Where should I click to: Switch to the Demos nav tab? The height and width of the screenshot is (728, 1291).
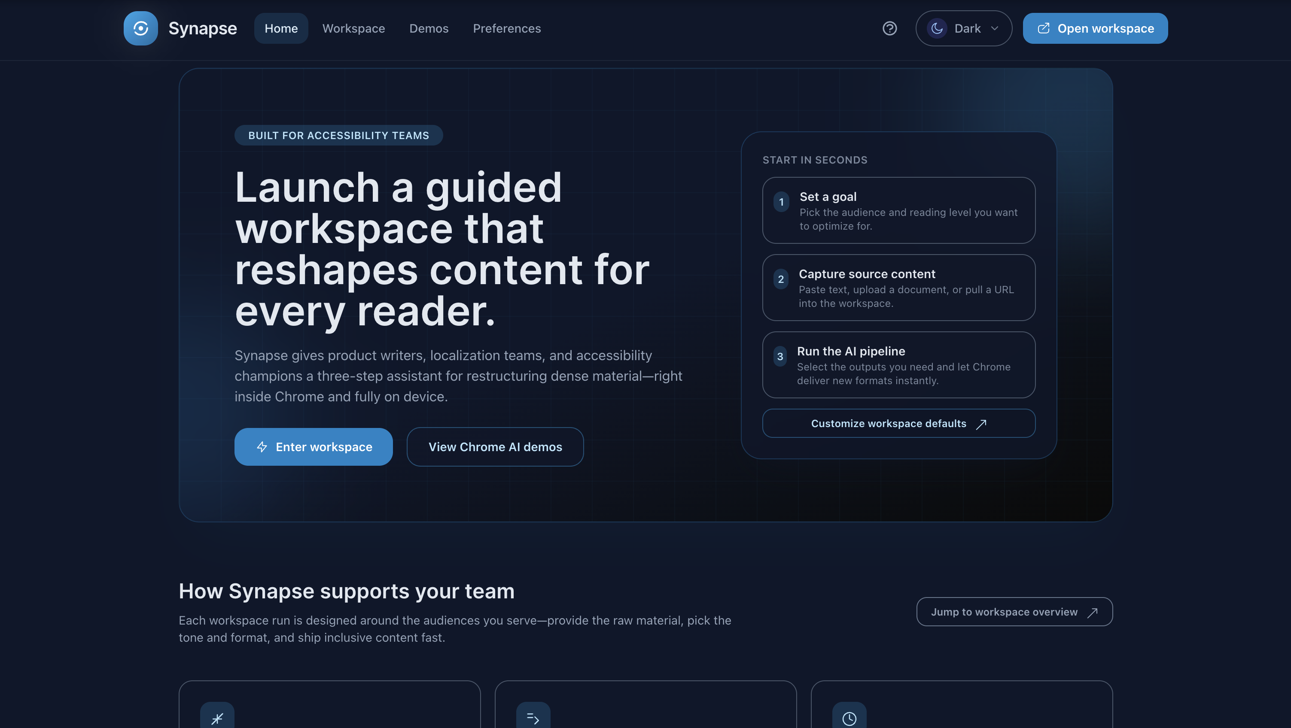[x=429, y=29]
